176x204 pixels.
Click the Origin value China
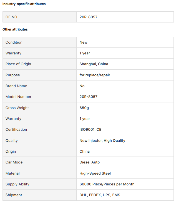point(84,152)
